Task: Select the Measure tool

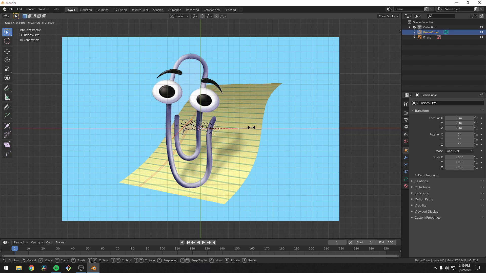Action: (x=7, y=97)
